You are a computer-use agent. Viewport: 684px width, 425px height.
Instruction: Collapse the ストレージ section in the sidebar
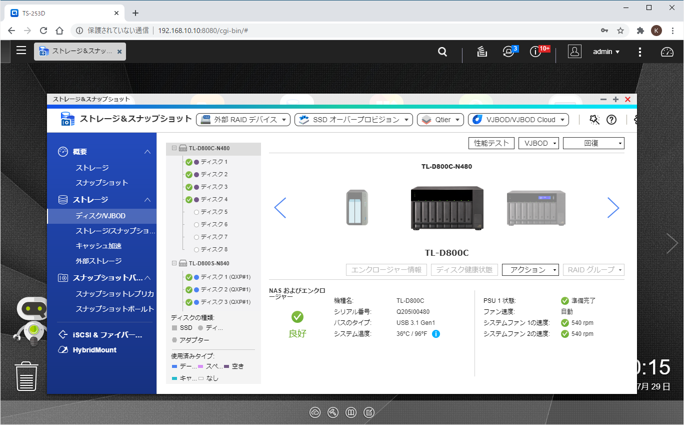[147, 199]
